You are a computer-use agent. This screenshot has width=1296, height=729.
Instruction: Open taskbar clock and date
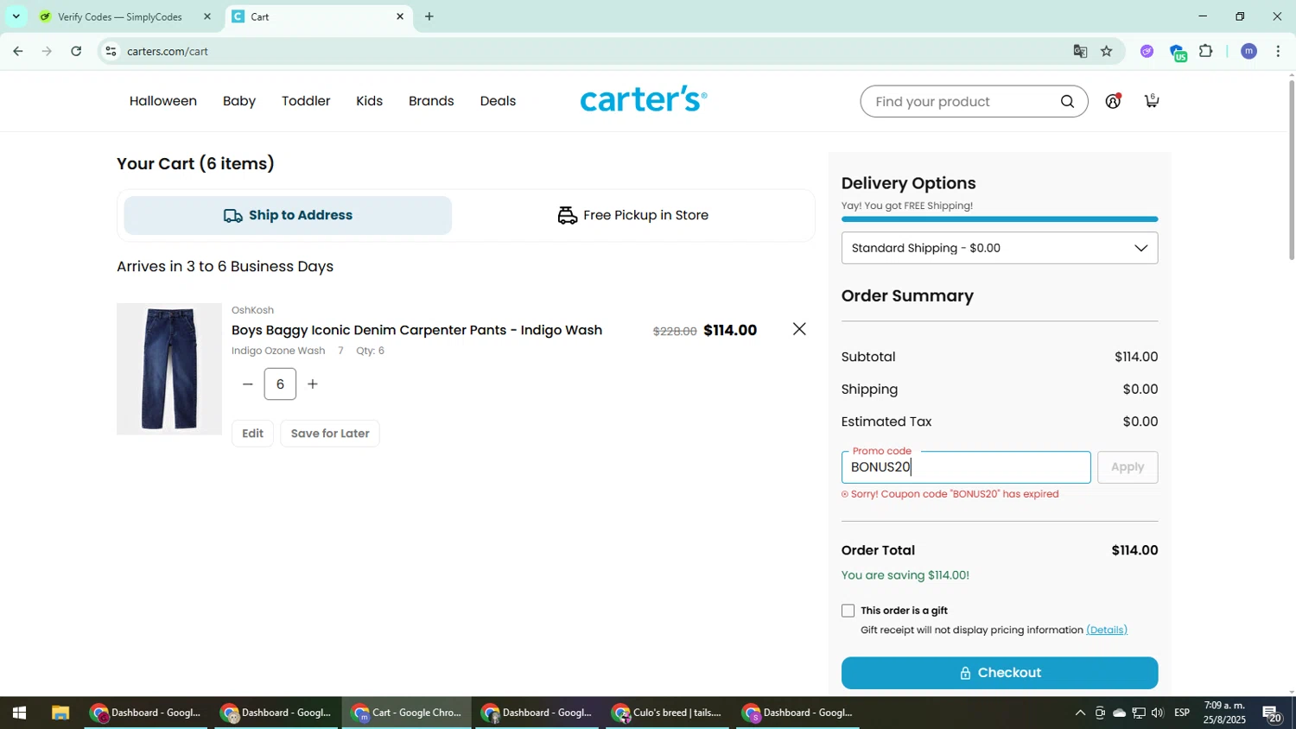(x=1224, y=713)
